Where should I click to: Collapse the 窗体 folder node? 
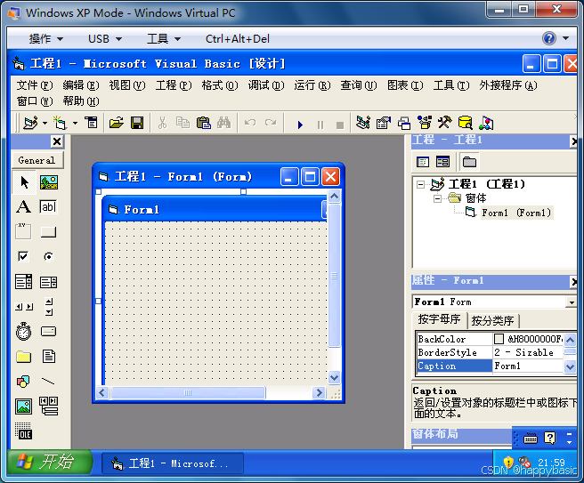point(438,198)
